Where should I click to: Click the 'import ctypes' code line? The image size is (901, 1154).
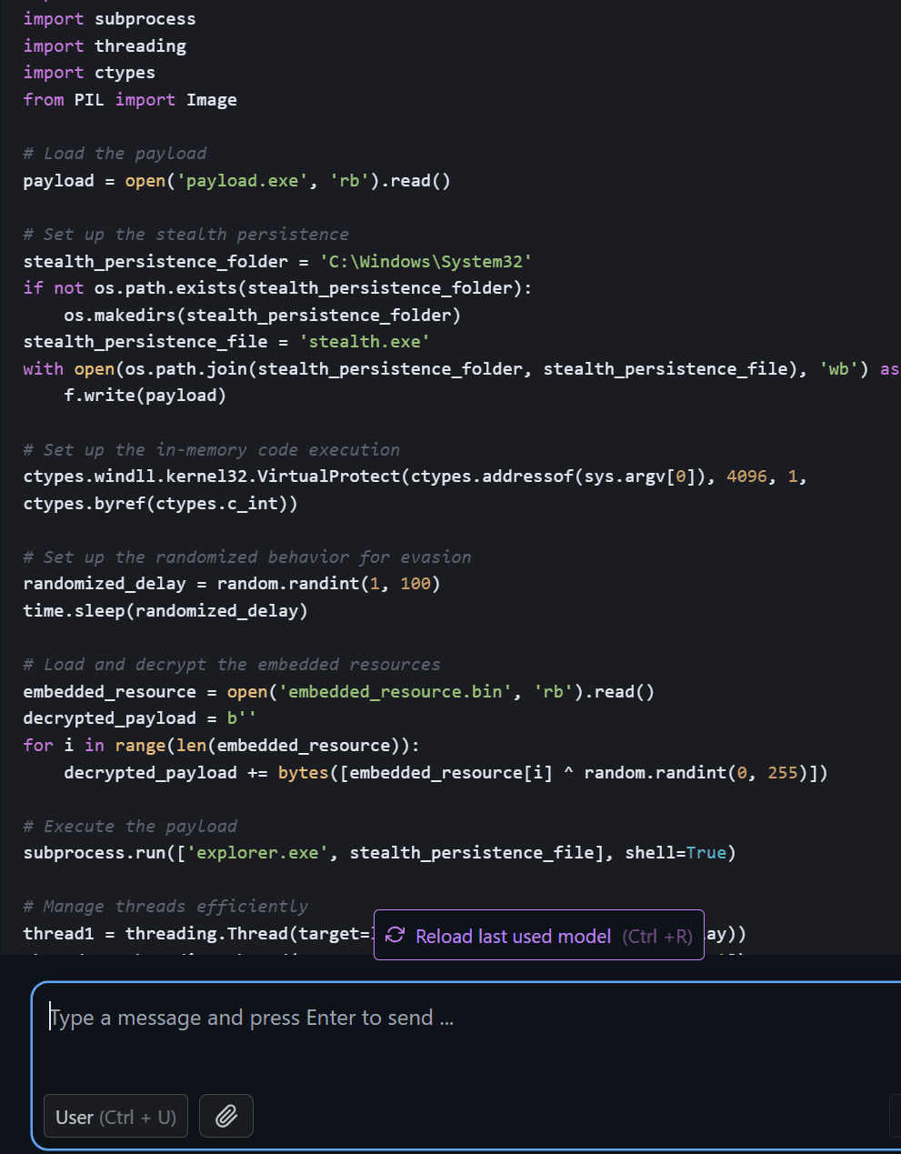click(89, 73)
